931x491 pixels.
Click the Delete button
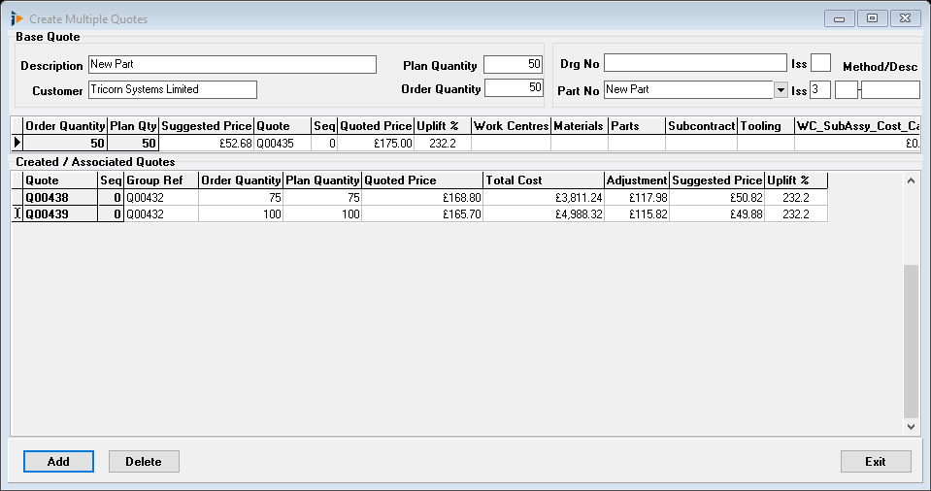144,461
